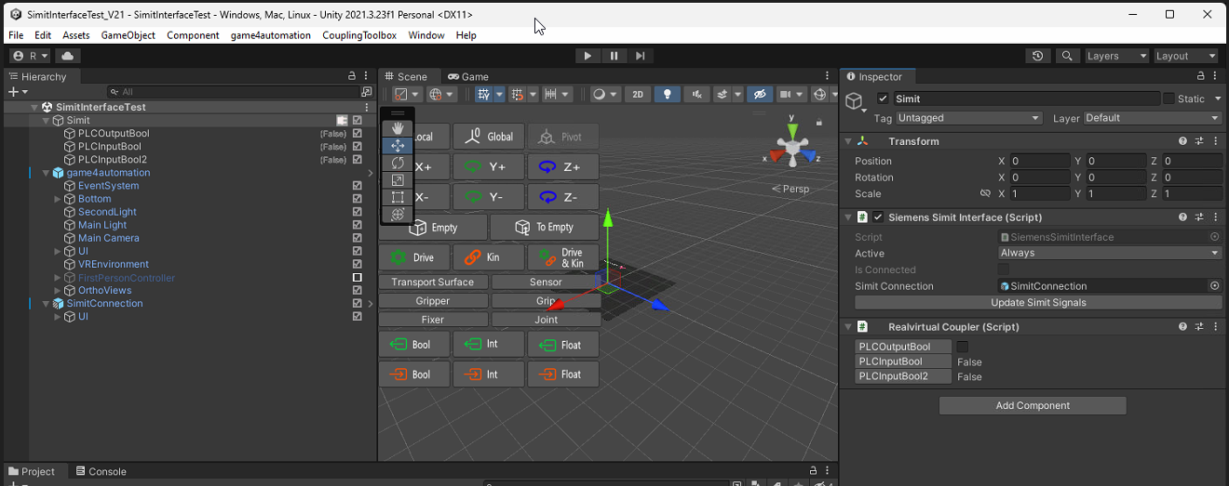Click the Update Simit Signals button
Image resolution: width=1229 pixels, height=486 pixels.
[x=1038, y=302]
